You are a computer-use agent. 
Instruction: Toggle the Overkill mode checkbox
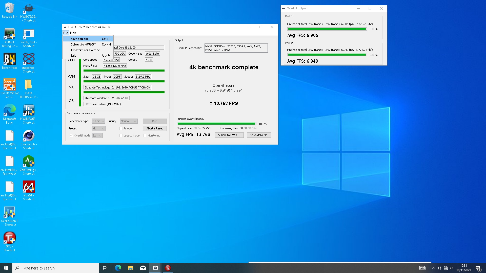[x=71, y=135]
